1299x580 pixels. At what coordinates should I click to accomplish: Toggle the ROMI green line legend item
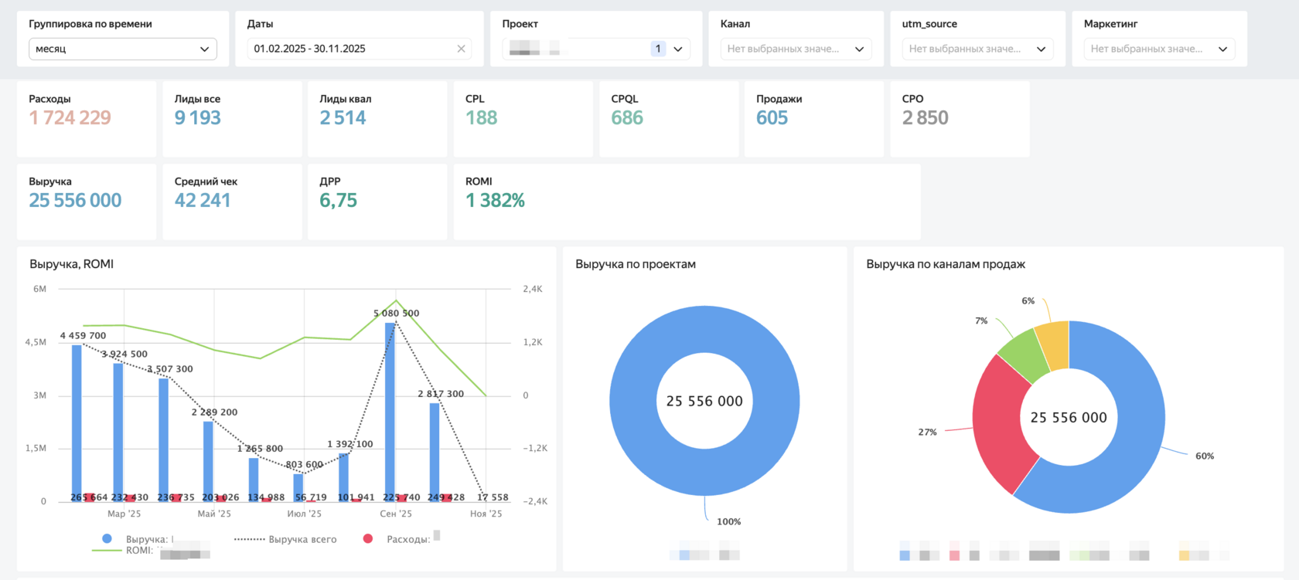click(122, 551)
